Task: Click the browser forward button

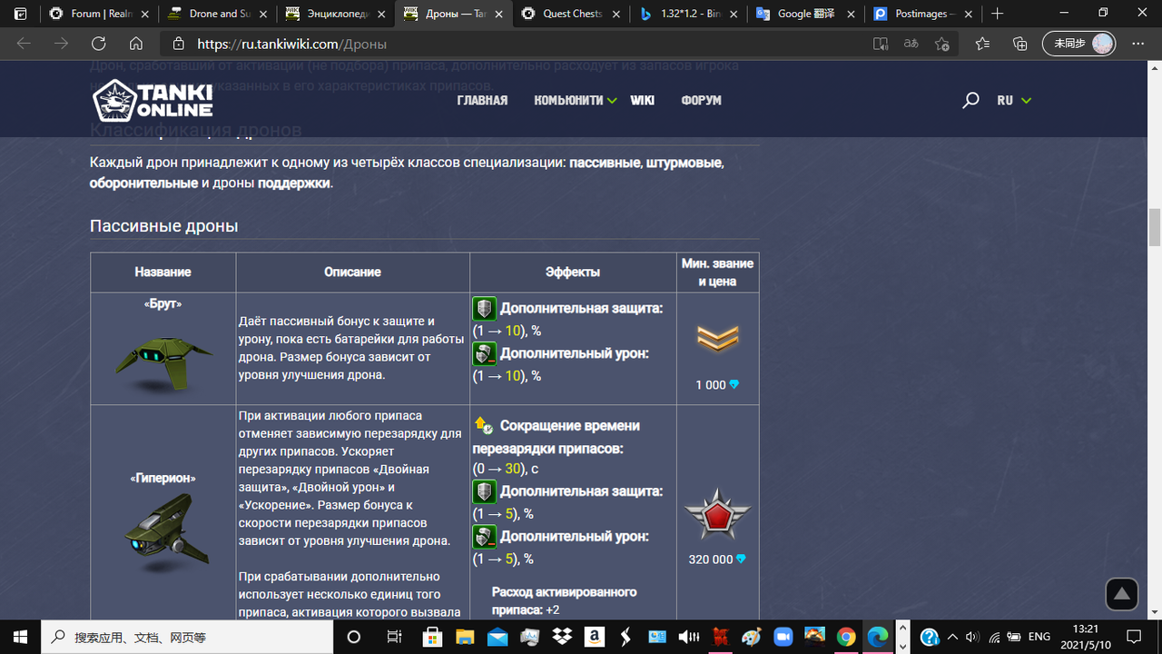Action: coord(61,44)
